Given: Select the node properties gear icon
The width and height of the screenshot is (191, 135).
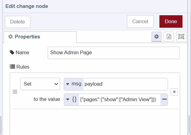Looking at the screenshot, I should [x=156, y=37].
